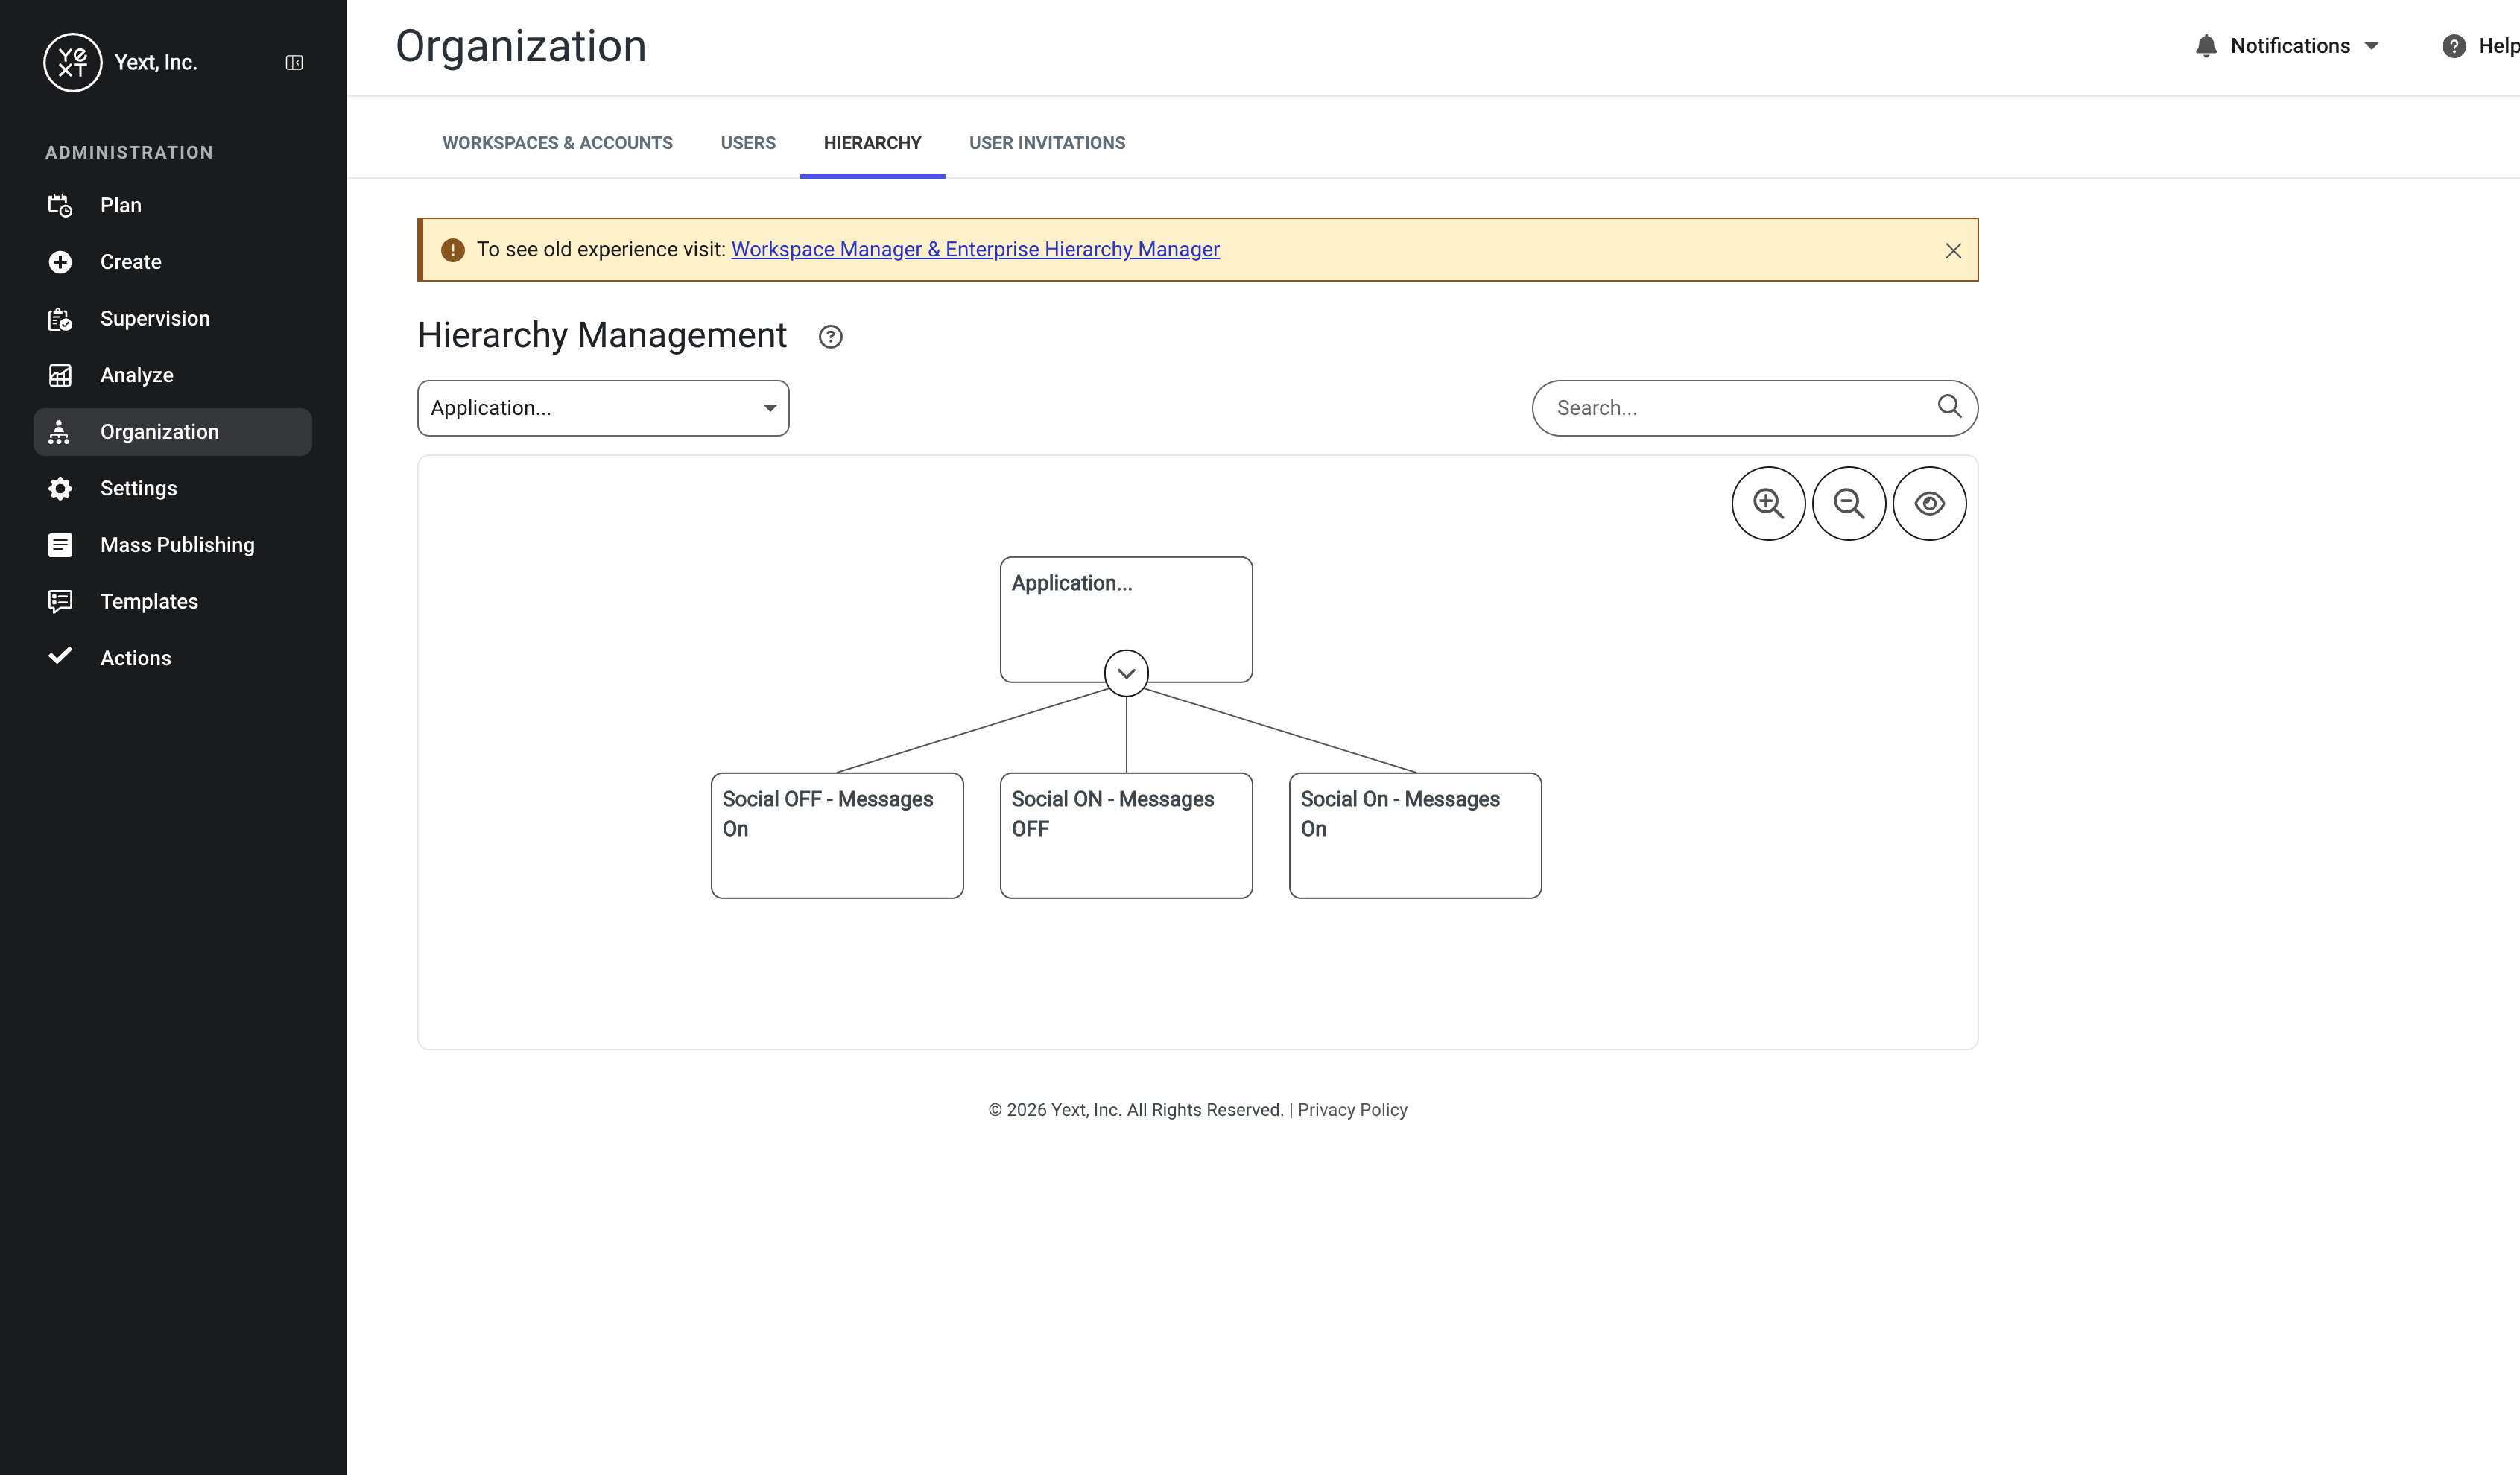Switch to Workspaces & Accounts tab
The width and height of the screenshot is (2520, 1475).
click(558, 143)
